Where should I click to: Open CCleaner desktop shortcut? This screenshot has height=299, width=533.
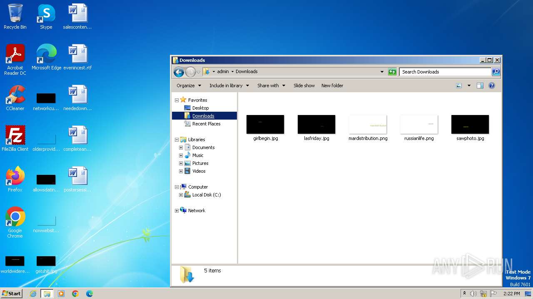(15, 98)
